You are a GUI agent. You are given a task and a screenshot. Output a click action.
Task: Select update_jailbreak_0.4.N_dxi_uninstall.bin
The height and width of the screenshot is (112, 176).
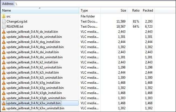click(35, 57)
